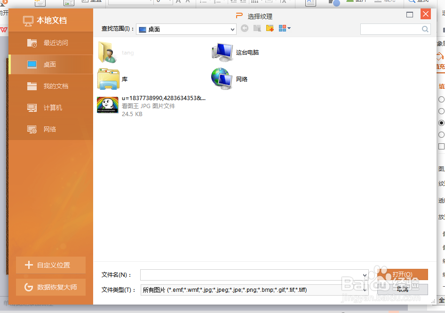The width and height of the screenshot is (445, 313).
Task: Click the 24.5 KB file size text
Action: point(132,114)
